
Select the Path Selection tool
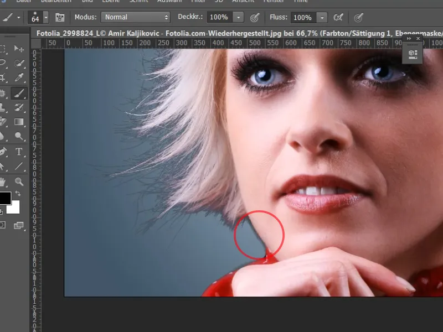[3, 166]
